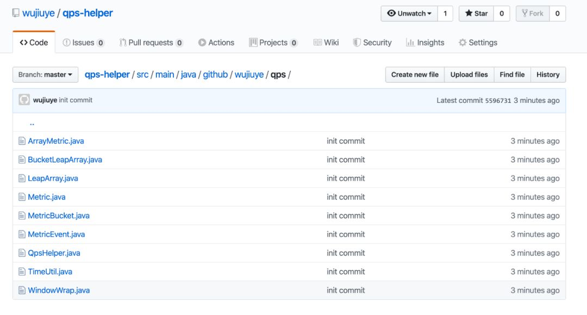587x315 pixels.
Task: Open TimeUtil.java file
Action: pos(50,272)
